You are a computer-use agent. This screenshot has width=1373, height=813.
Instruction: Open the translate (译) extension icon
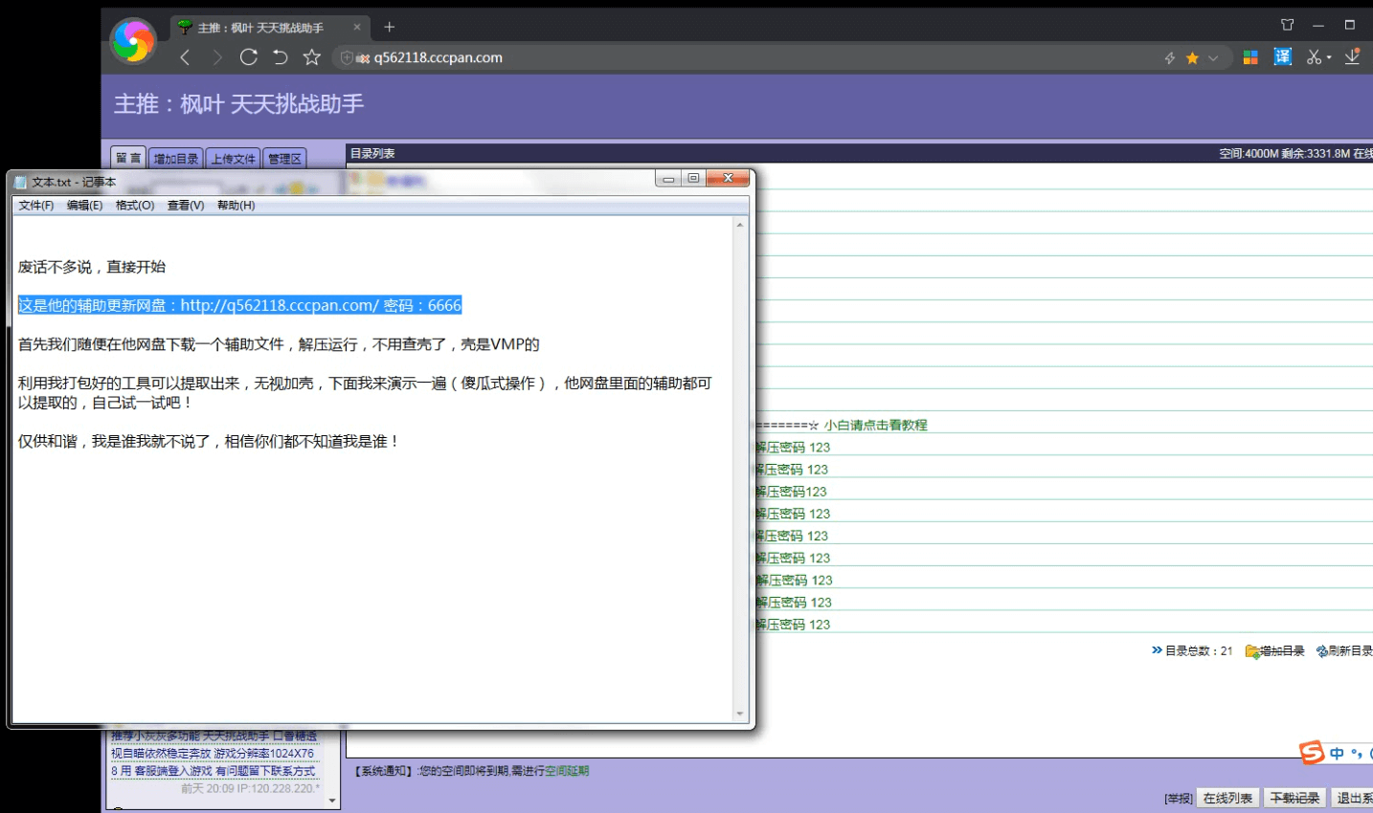1283,57
